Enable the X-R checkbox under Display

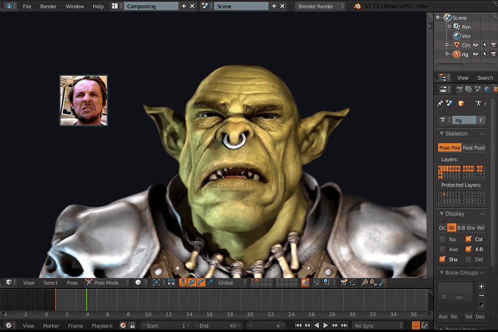pyautogui.click(x=469, y=249)
